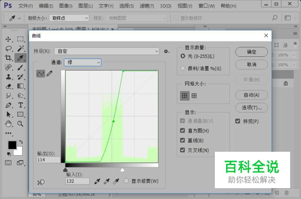Choose draw curve pencil mode
This screenshot has width=301, height=199.
pyautogui.click(x=49, y=73)
